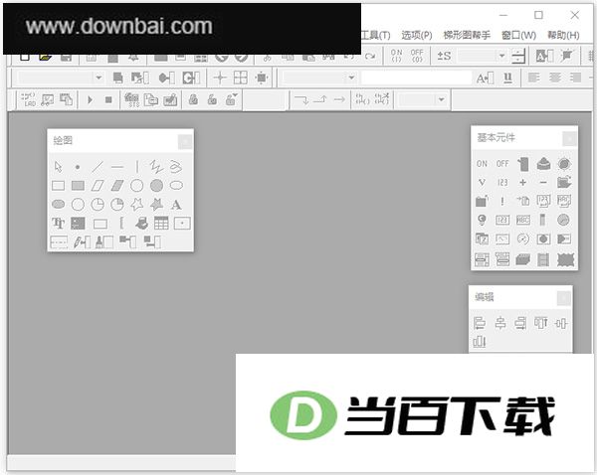Image resolution: width=597 pixels, height=475 pixels.
Task: Pick the paint bottle fill tool in 绘图
Action: click(103, 241)
